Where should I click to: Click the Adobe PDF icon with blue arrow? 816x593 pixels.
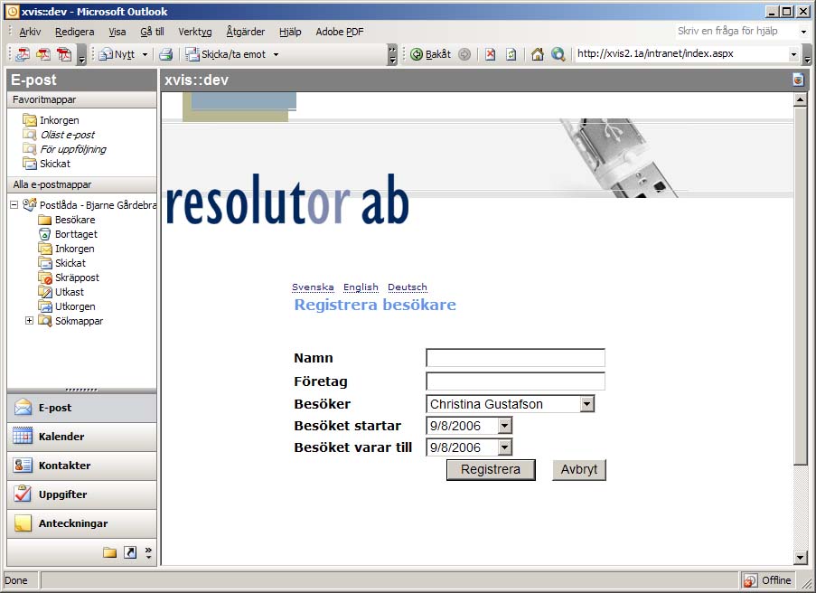[23, 54]
